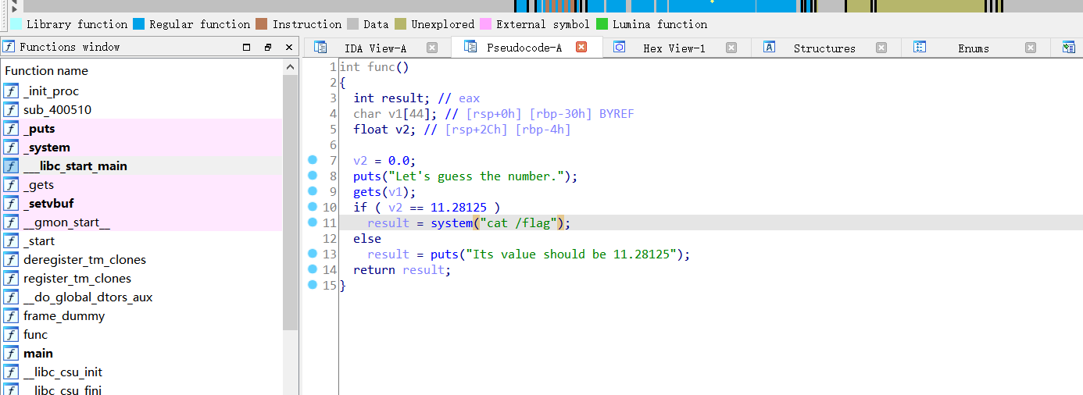The height and width of the screenshot is (395, 1083).
Task: Click function icon beside _puts
Action: 11,128
